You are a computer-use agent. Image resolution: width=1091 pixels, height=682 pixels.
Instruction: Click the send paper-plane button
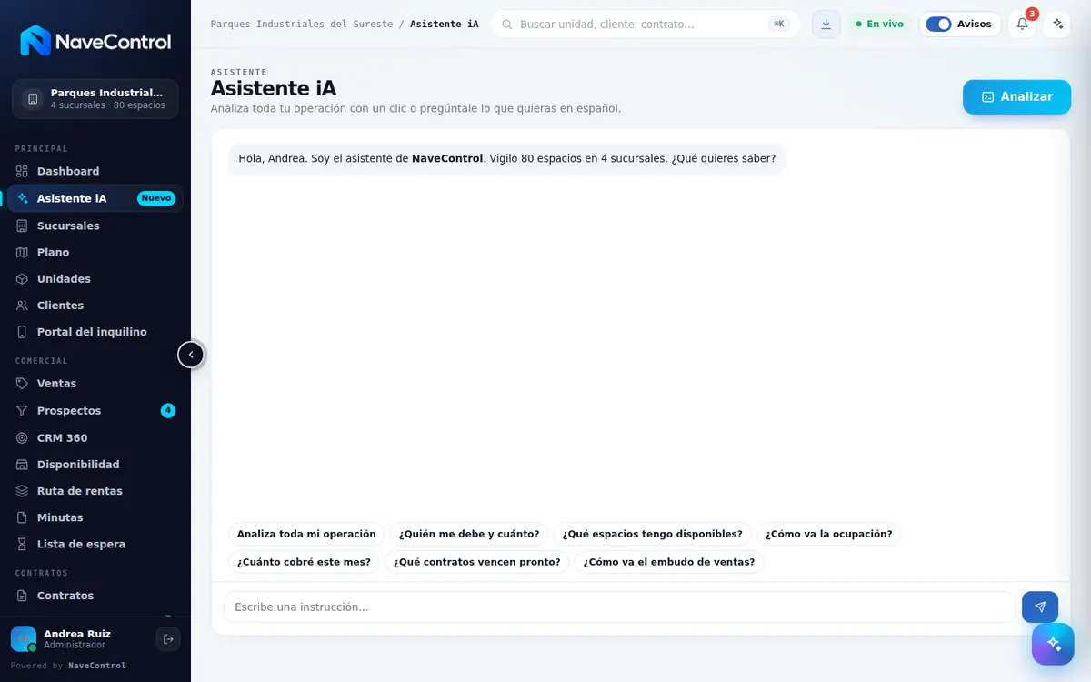coord(1040,607)
